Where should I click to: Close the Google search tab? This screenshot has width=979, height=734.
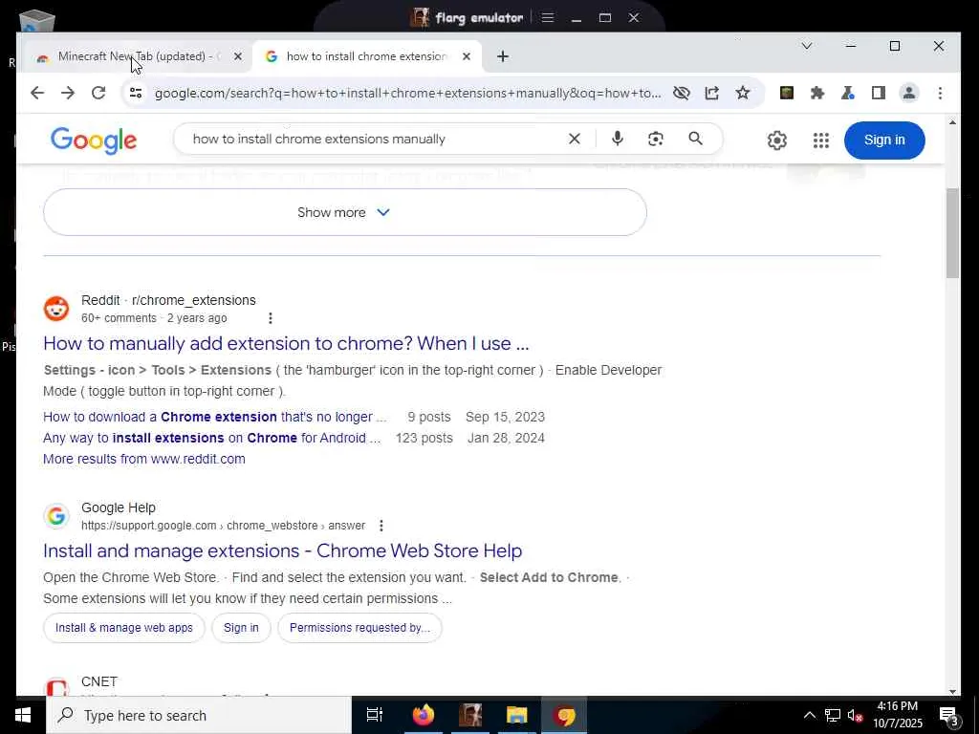[x=467, y=56]
